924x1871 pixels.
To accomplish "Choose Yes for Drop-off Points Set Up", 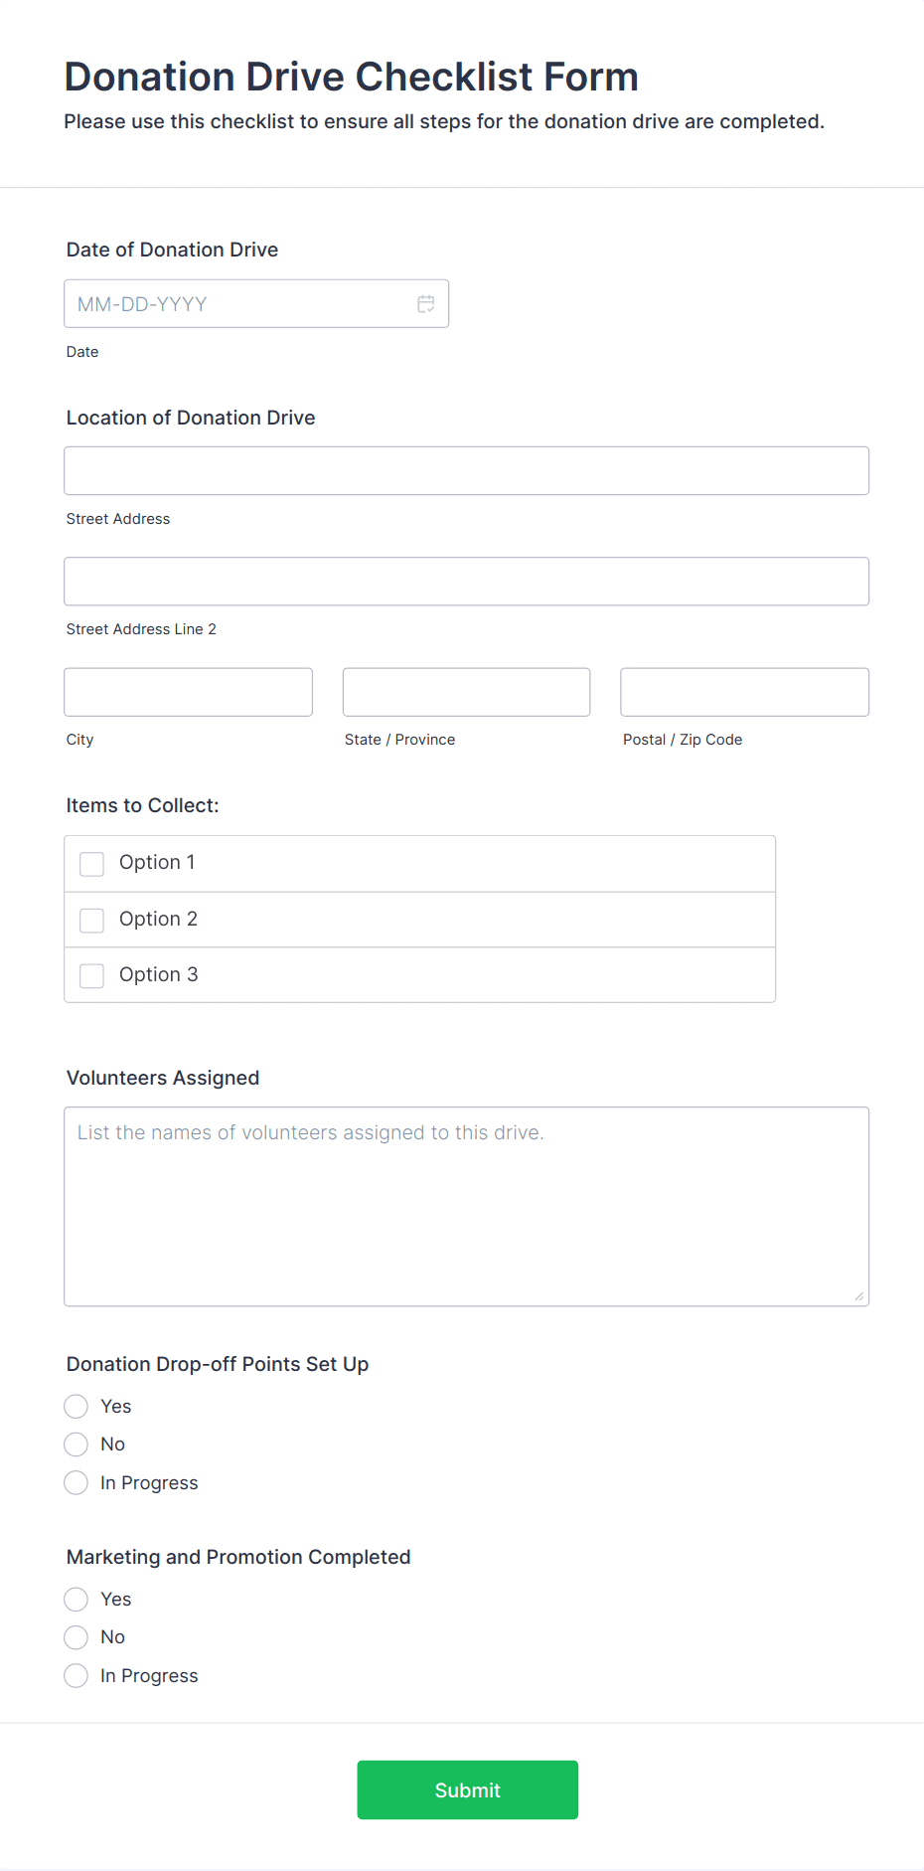I will [x=77, y=1407].
